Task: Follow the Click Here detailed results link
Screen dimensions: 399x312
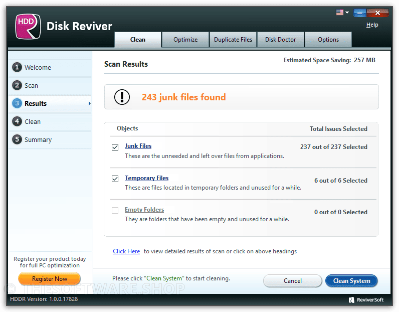Action: point(126,251)
